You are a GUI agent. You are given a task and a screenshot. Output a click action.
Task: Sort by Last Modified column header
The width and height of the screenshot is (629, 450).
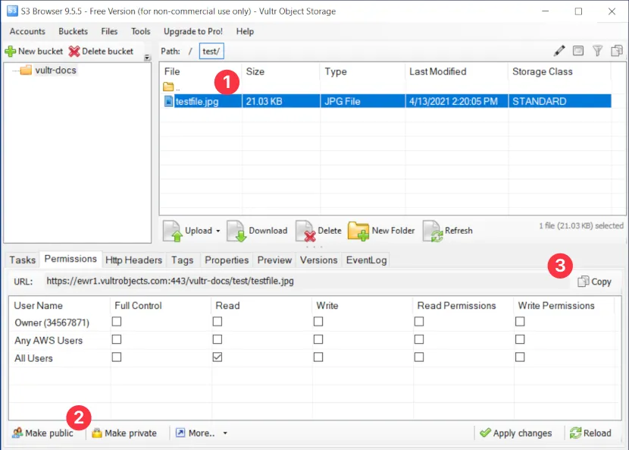(456, 71)
